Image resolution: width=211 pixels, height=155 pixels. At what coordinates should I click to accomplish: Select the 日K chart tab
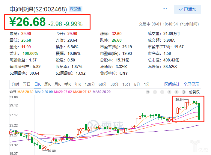point(37,84)
